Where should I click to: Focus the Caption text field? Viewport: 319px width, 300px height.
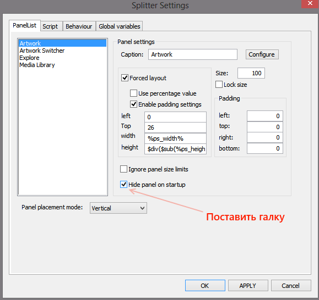pyautogui.click(x=193, y=54)
